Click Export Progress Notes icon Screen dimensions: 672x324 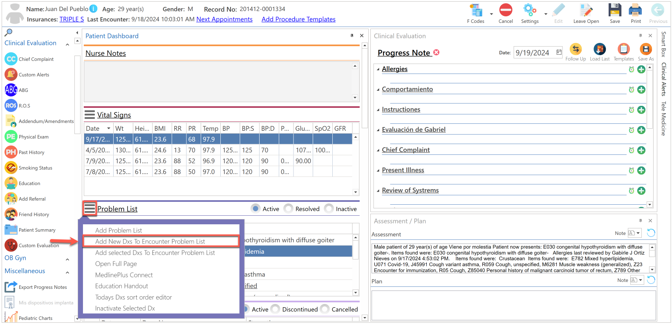11,287
